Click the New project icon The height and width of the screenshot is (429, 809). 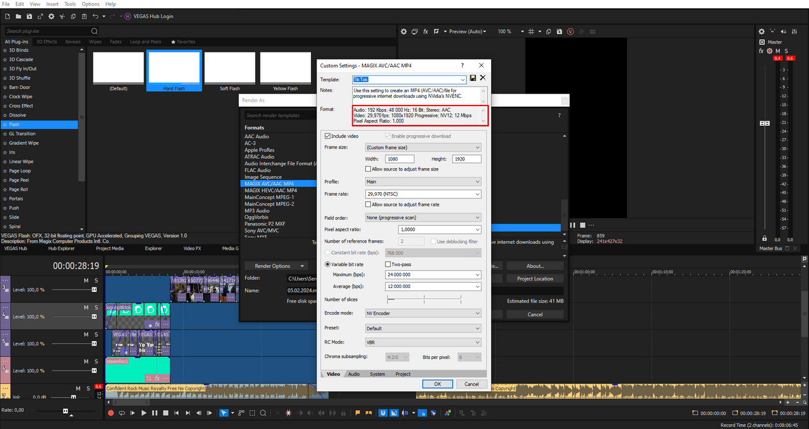point(8,16)
